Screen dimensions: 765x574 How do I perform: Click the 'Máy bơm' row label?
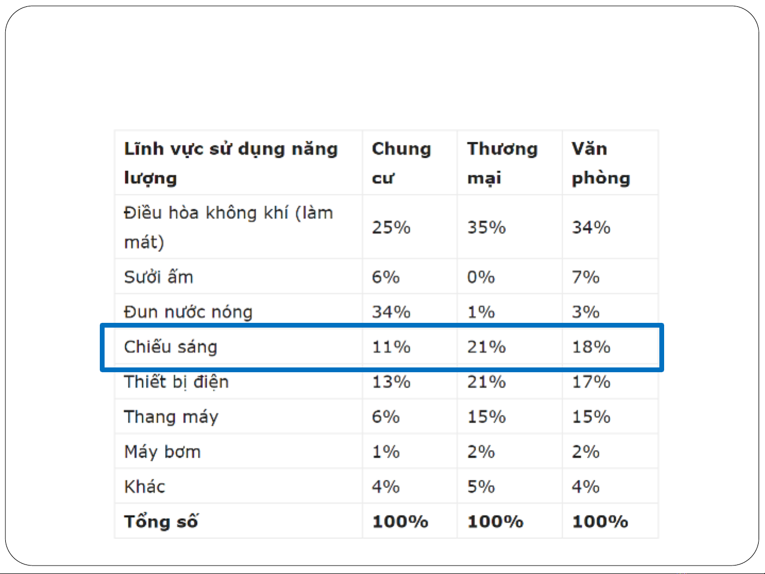(162, 452)
